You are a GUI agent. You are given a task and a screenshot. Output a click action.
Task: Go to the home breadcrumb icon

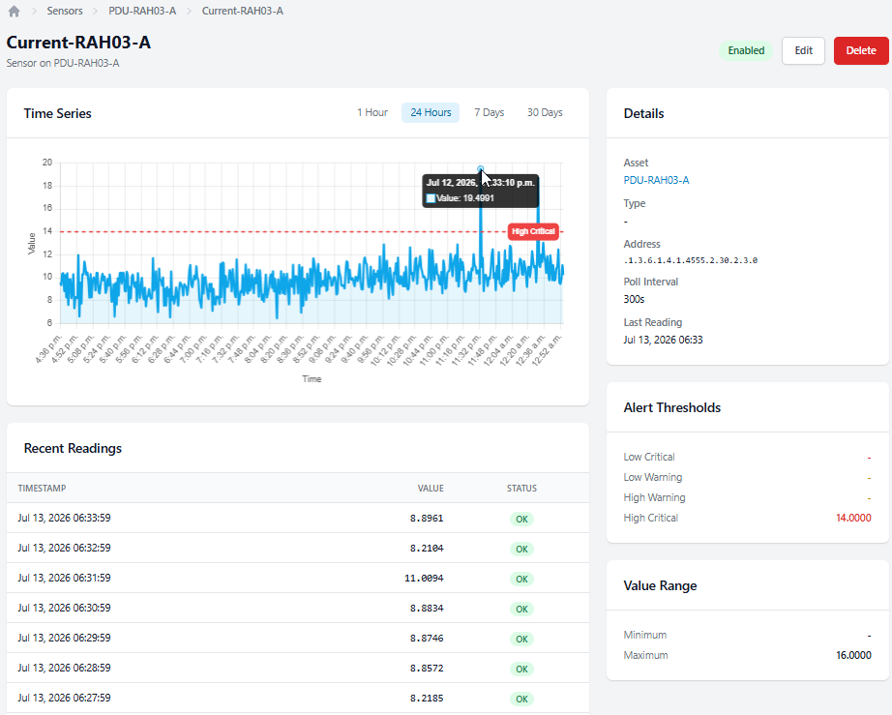click(15, 12)
